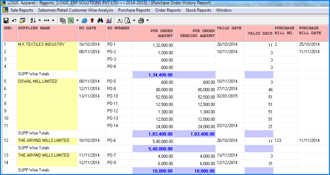
Task: Select the OSWAL MILL LIMITED supplier cell
Action: coord(47,104)
